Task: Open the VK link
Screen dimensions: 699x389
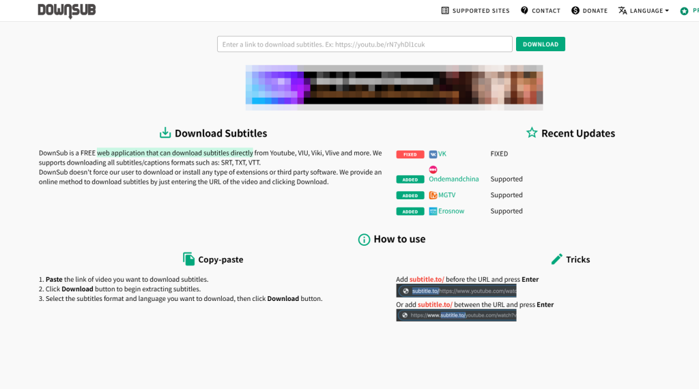Action: point(442,154)
